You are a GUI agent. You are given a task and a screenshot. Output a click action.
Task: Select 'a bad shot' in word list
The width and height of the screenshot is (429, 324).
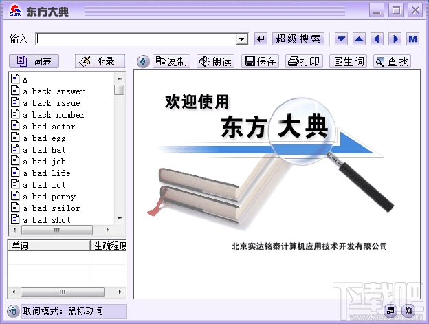[x=47, y=220]
